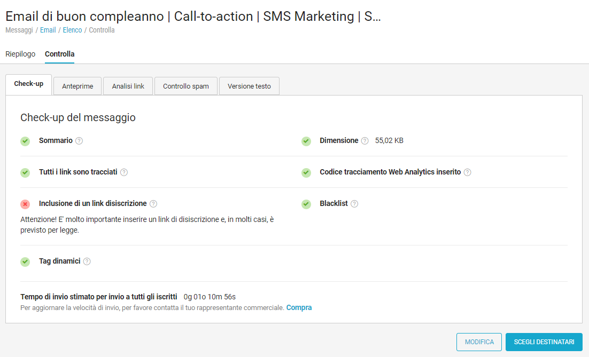The image size is (589, 357).
Task: Open the Blacklist help icon
Action: click(x=354, y=204)
